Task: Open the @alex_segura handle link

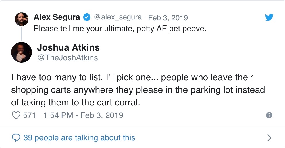Action: tap(118, 17)
